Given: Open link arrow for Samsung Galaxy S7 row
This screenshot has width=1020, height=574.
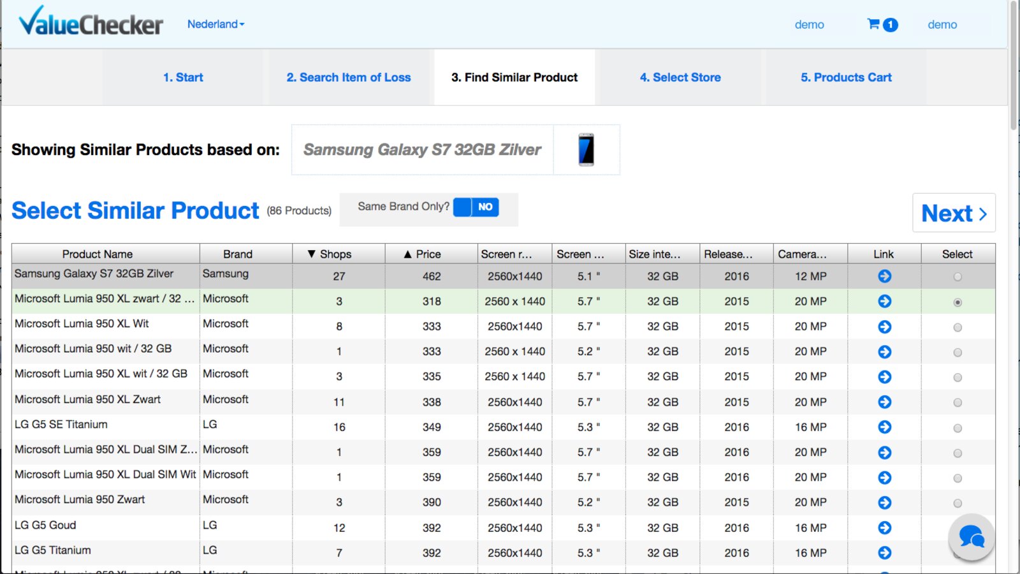Looking at the screenshot, I should click(x=884, y=276).
